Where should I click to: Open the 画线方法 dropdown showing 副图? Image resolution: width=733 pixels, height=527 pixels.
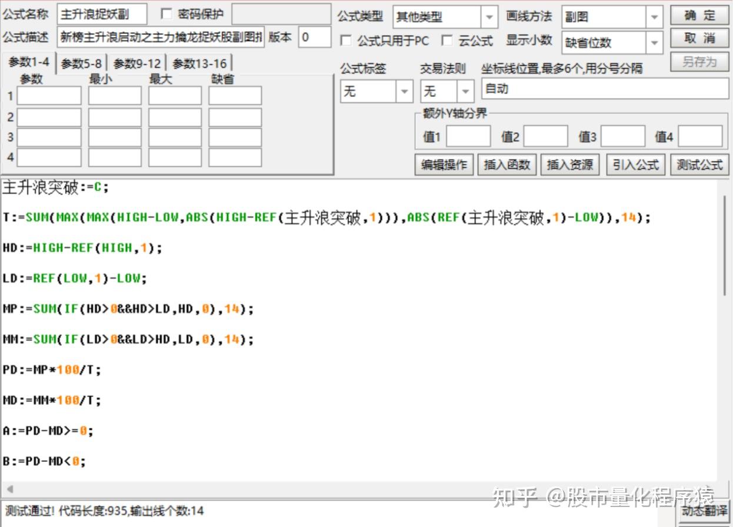612,17
